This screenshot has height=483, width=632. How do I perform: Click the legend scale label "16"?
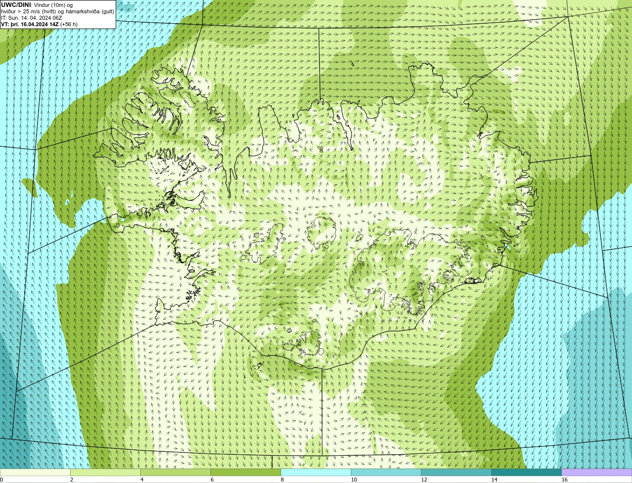(x=564, y=480)
